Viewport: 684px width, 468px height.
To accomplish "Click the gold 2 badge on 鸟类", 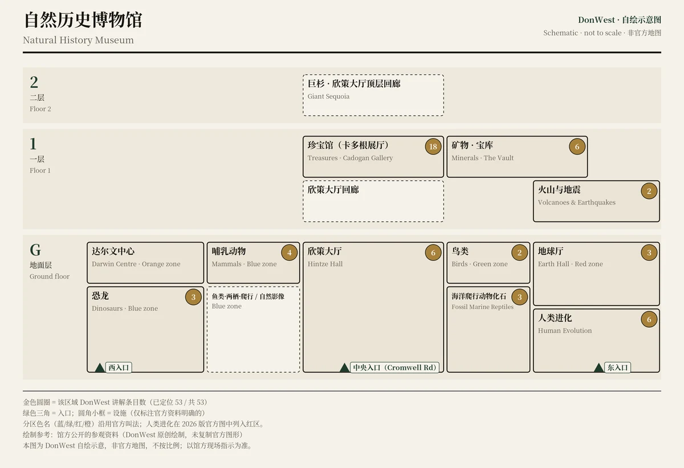I will click(x=519, y=253).
